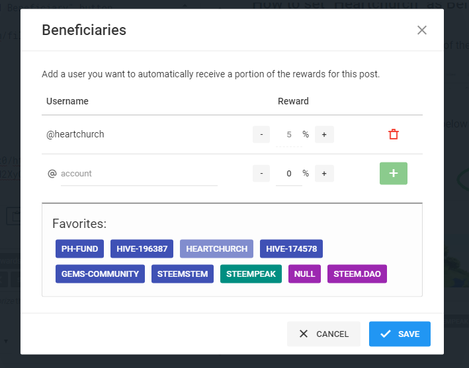Select the HIVE-174578 favorite tag
This screenshot has width=469, height=368.
coord(291,249)
